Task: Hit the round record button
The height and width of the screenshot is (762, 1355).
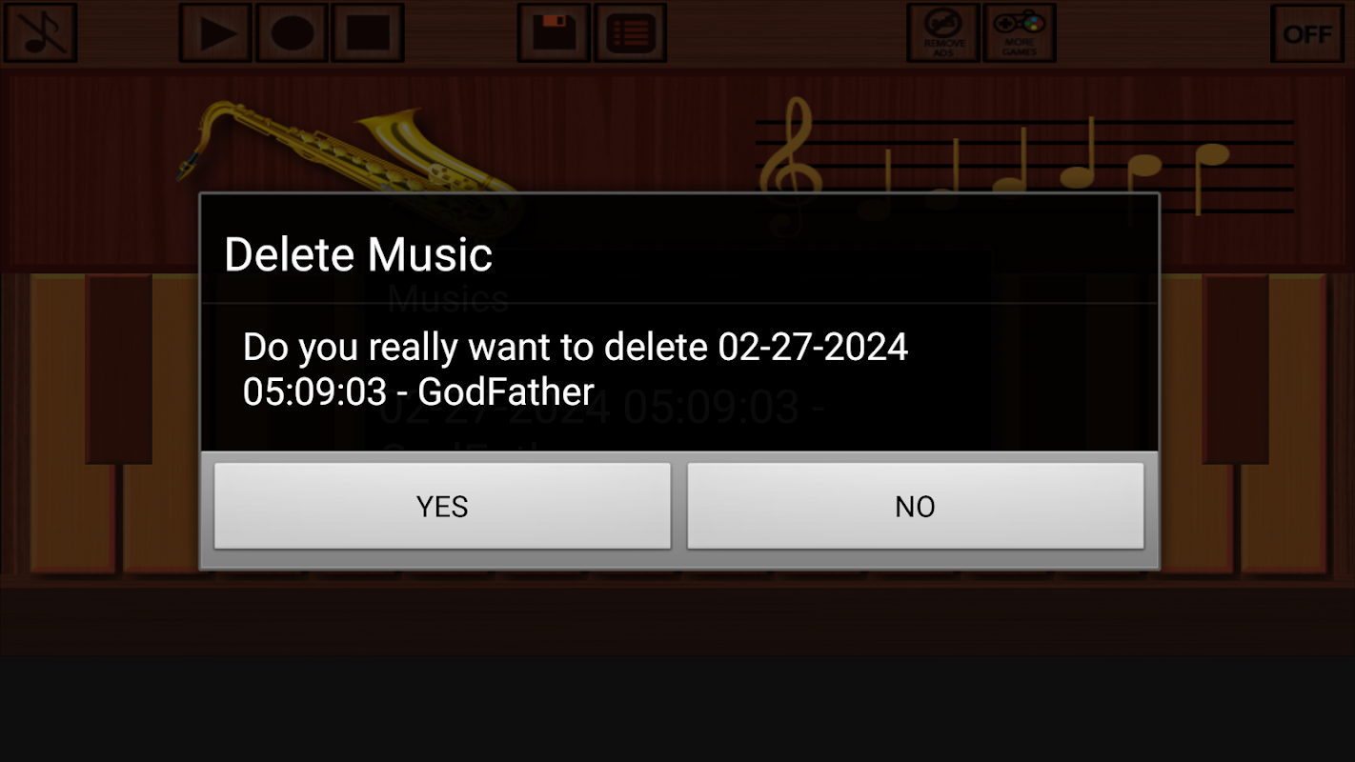Action: [292, 32]
